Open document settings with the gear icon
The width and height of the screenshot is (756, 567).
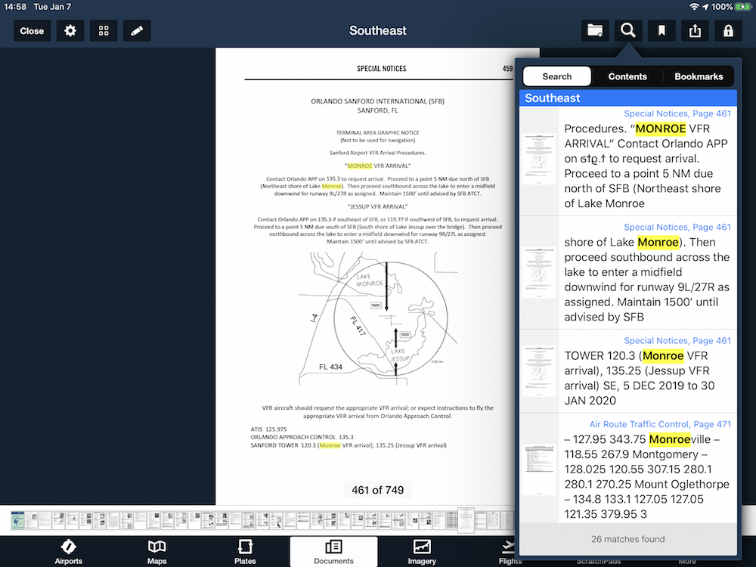tap(70, 31)
